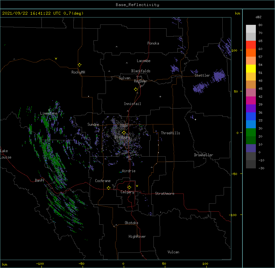The image size is (275, 268).
Task: Click the Base_Reflectivity title
Action: point(137,5)
